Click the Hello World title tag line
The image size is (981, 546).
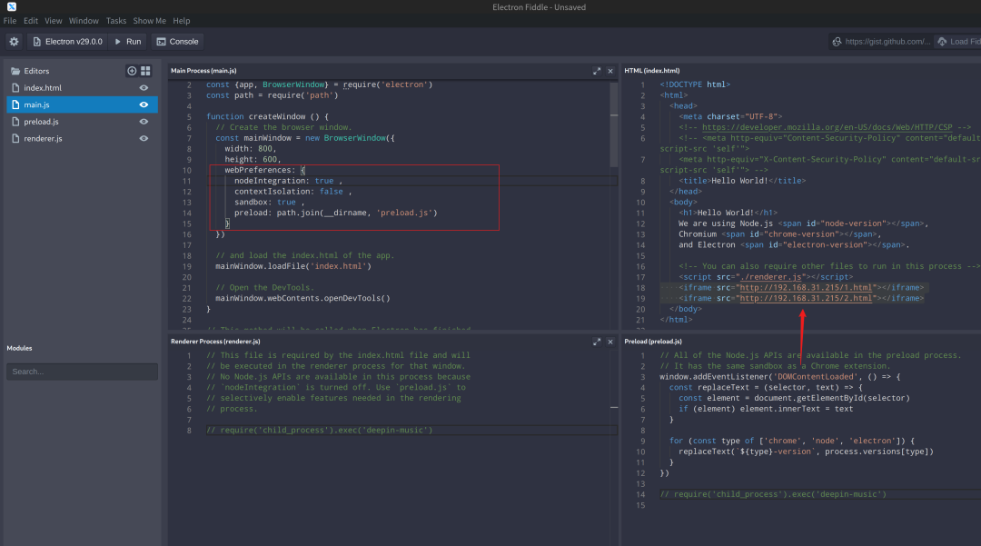pos(742,181)
